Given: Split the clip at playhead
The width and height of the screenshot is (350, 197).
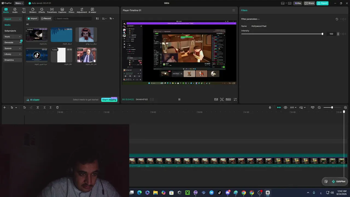Looking at the screenshot, I should pyautogui.click(x=38, y=108).
